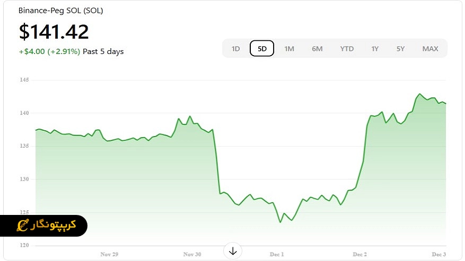The height and width of the screenshot is (261, 465).
Task: Click the $141.42 current price
Action: (54, 32)
